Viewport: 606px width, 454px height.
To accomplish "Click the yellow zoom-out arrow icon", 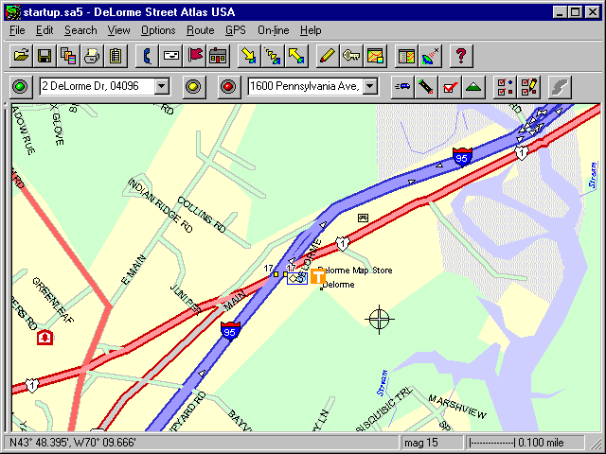I will point(296,57).
